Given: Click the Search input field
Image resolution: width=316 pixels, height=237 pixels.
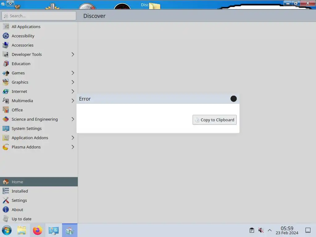Looking at the screenshot, I should 39,16.
